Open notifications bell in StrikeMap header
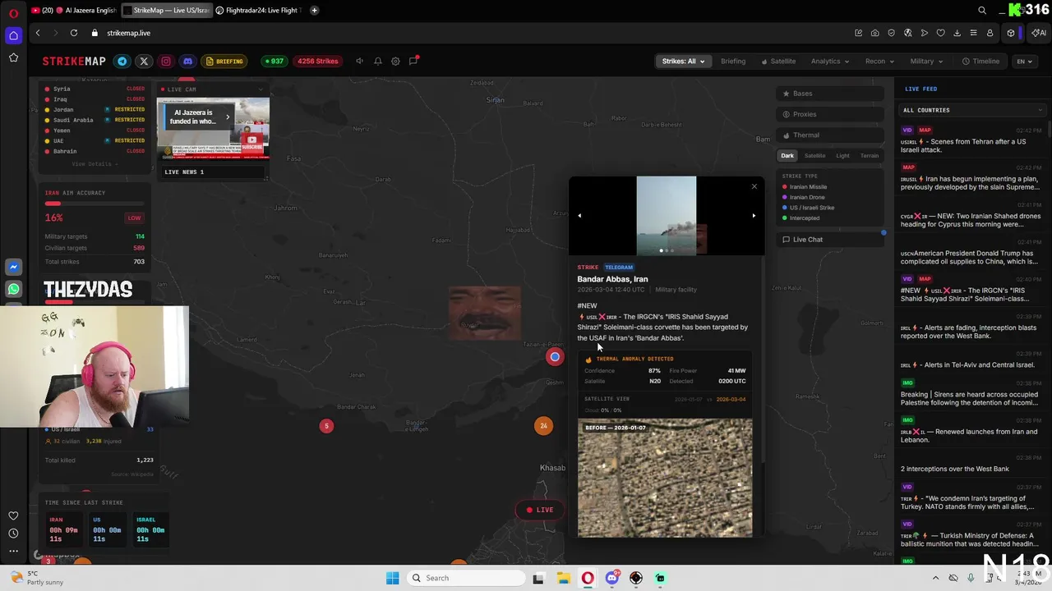The image size is (1052, 591). point(377,61)
